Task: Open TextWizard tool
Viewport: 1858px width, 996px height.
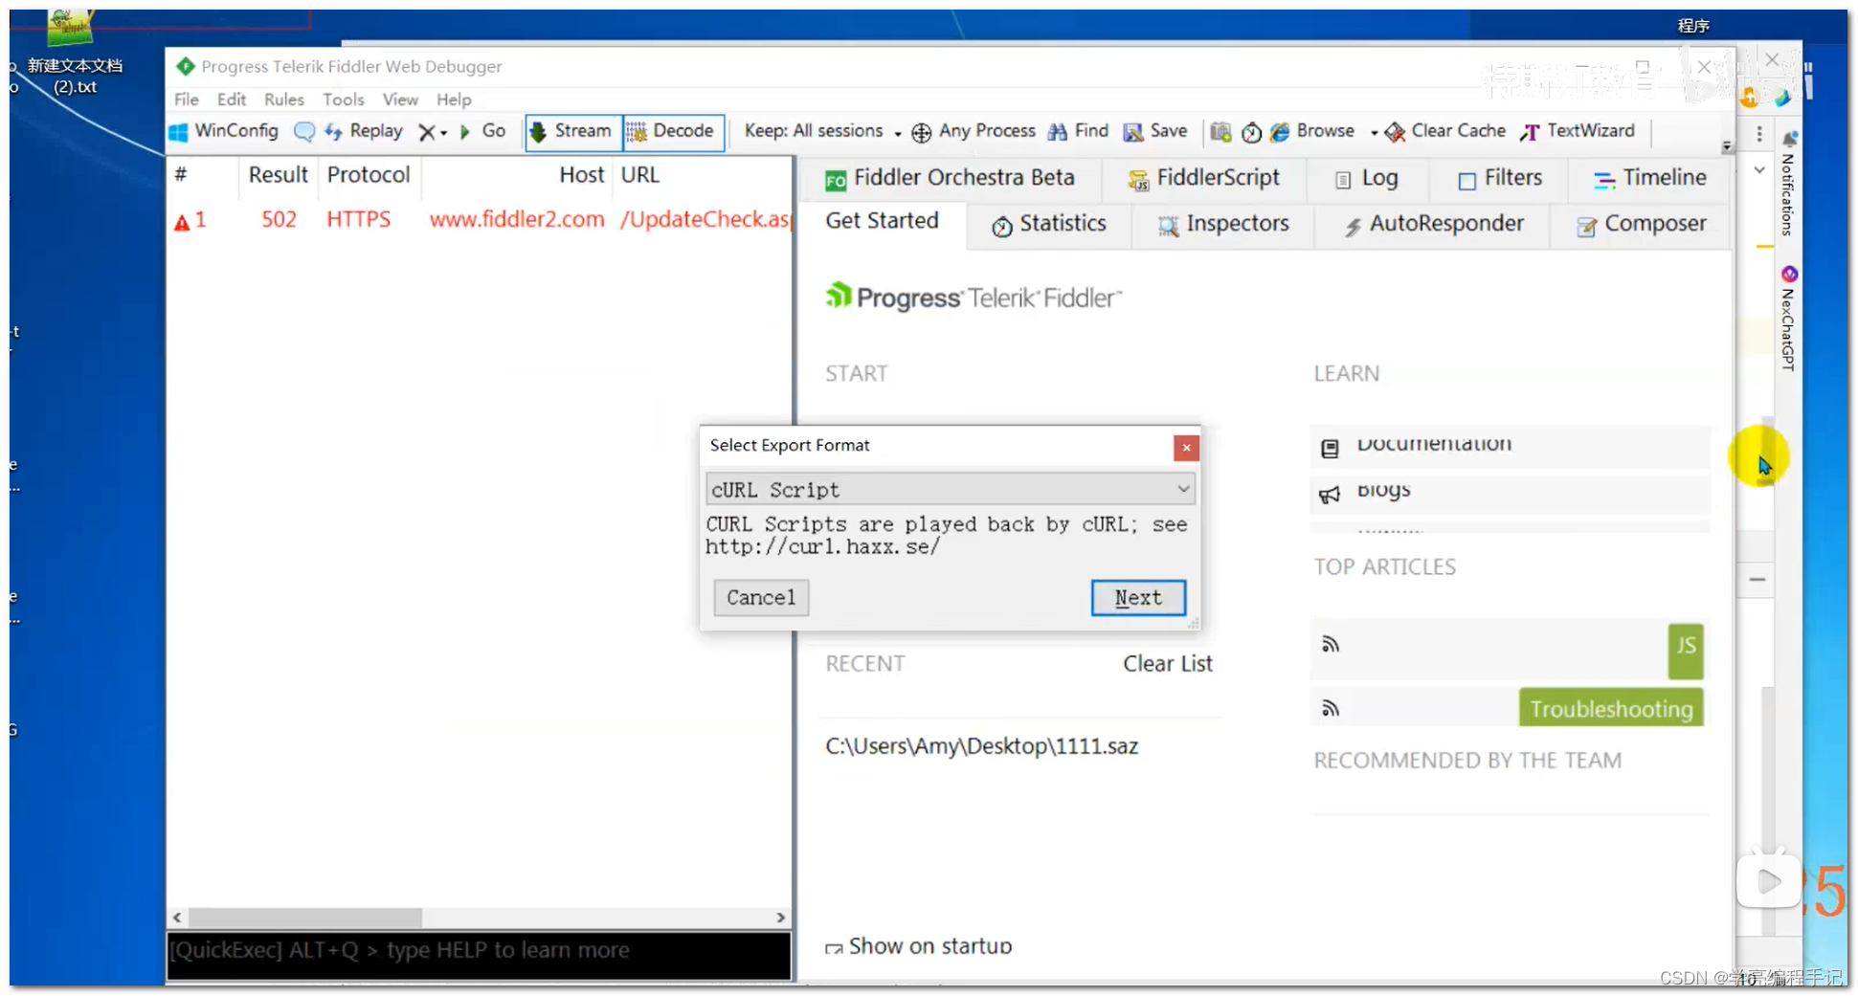Action: [1578, 131]
